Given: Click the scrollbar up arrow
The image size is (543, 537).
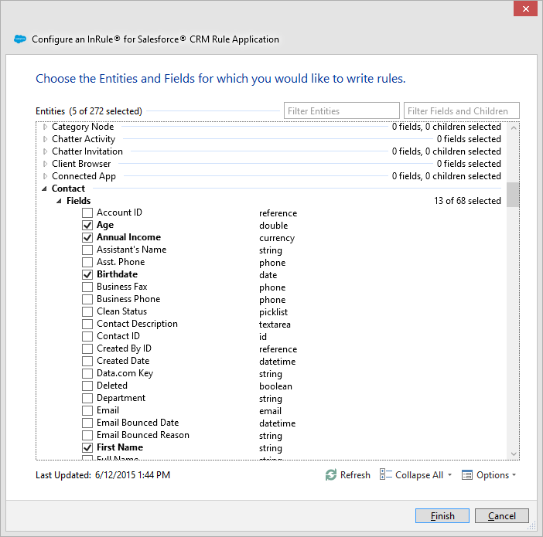Looking at the screenshot, I should pos(514,127).
